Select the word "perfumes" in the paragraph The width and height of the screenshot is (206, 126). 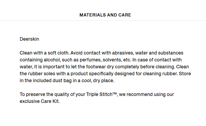click(x=90, y=60)
